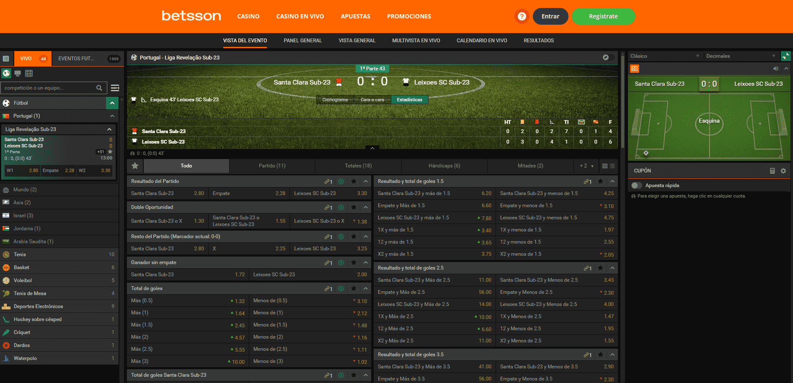793x383 pixels.
Task: Open the PROMOCIONES link
Action: pos(409,16)
